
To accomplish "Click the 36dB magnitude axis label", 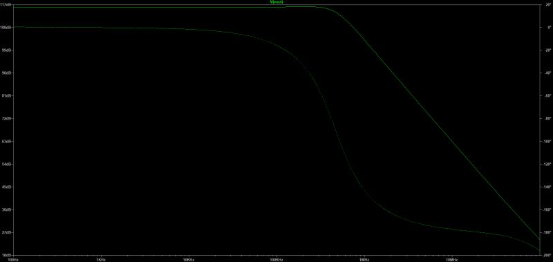I will (7, 209).
